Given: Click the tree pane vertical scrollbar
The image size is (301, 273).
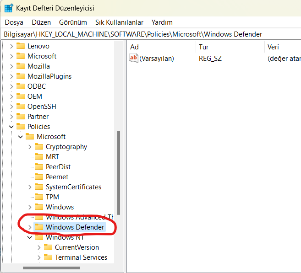Looking at the screenshot, I should click(119, 174).
